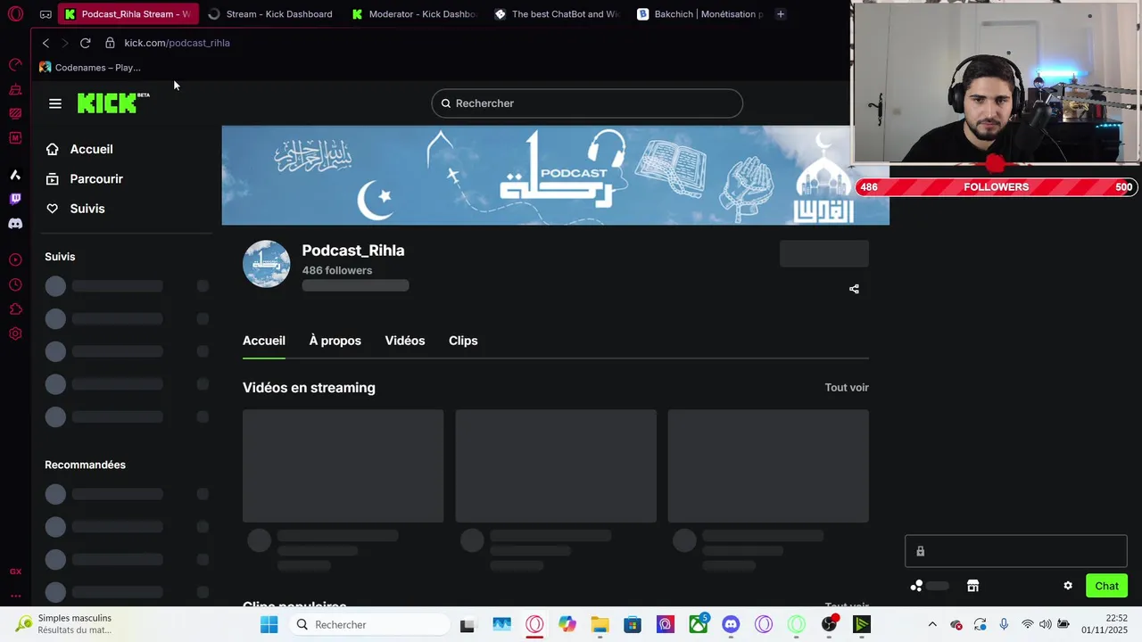Click the 486 followers text
Image resolution: width=1142 pixels, height=642 pixels.
pyautogui.click(x=337, y=270)
